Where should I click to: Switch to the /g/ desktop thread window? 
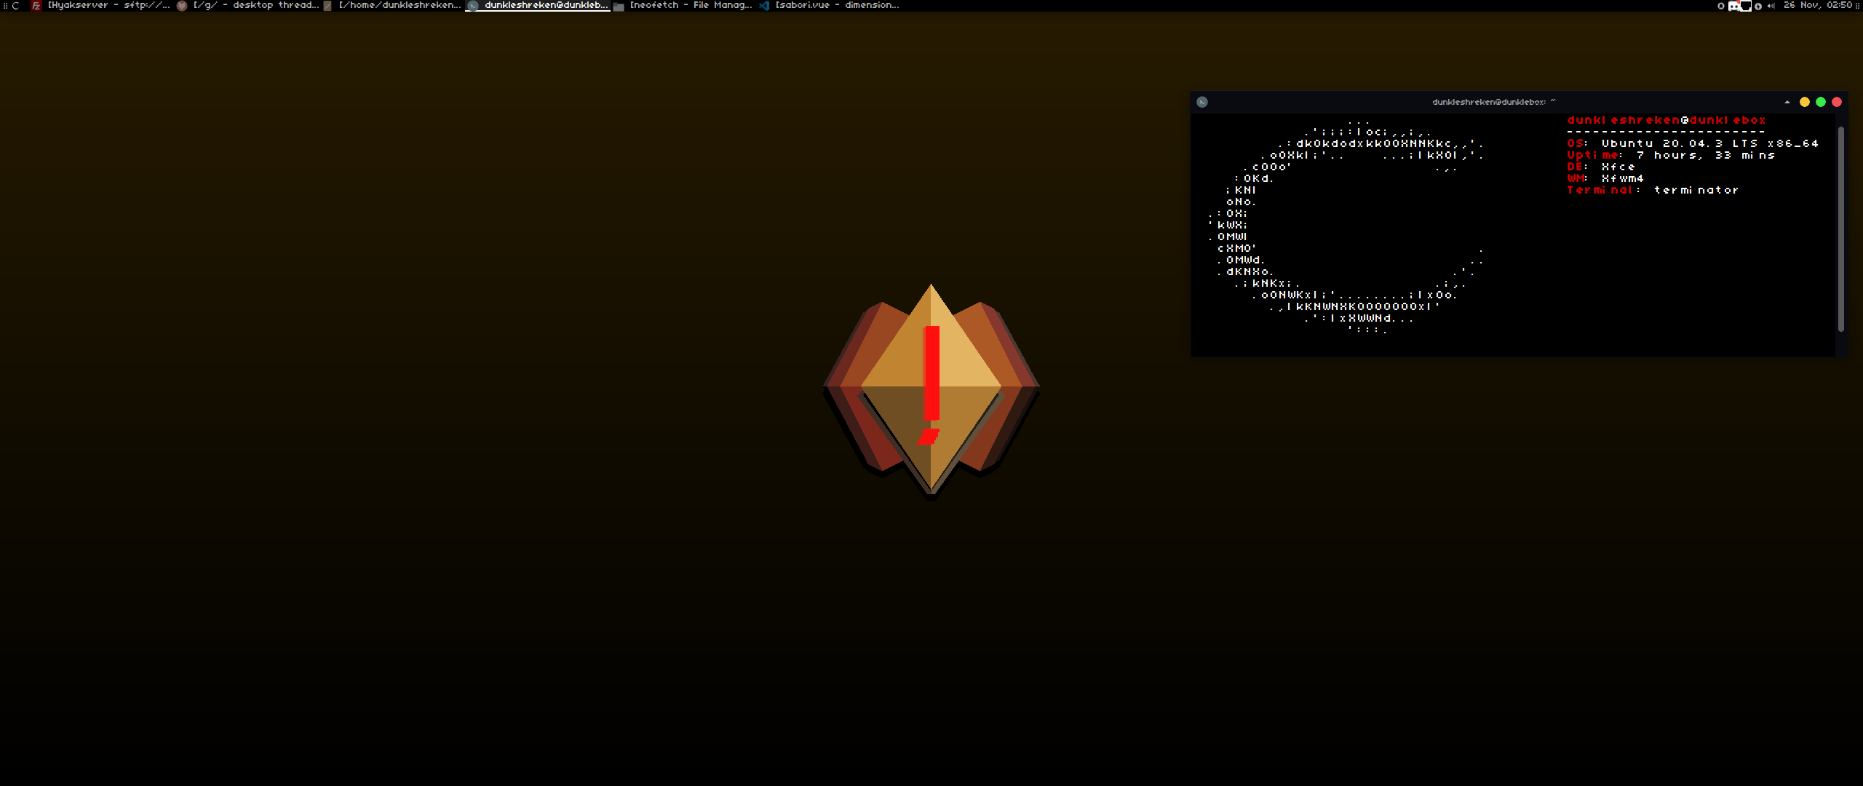point(255,5)
